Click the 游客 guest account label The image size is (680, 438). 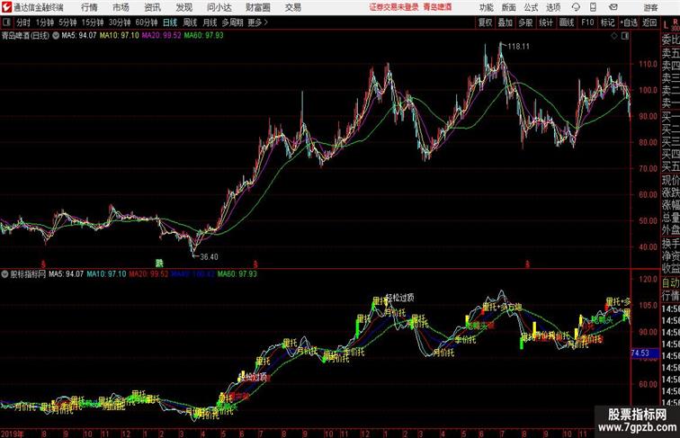650,7
